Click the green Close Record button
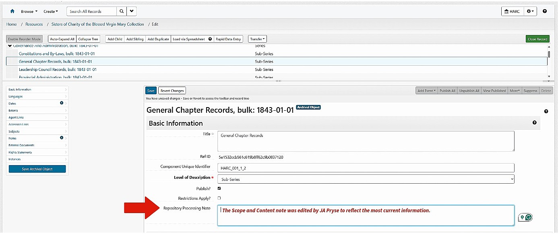This screenshot has width=558, height=234. [x=537, y=39]
